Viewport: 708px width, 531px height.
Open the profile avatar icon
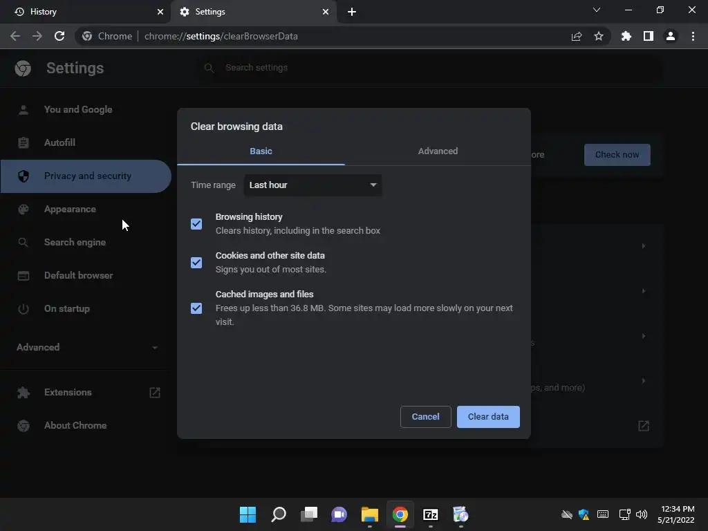tap(671, 36)
